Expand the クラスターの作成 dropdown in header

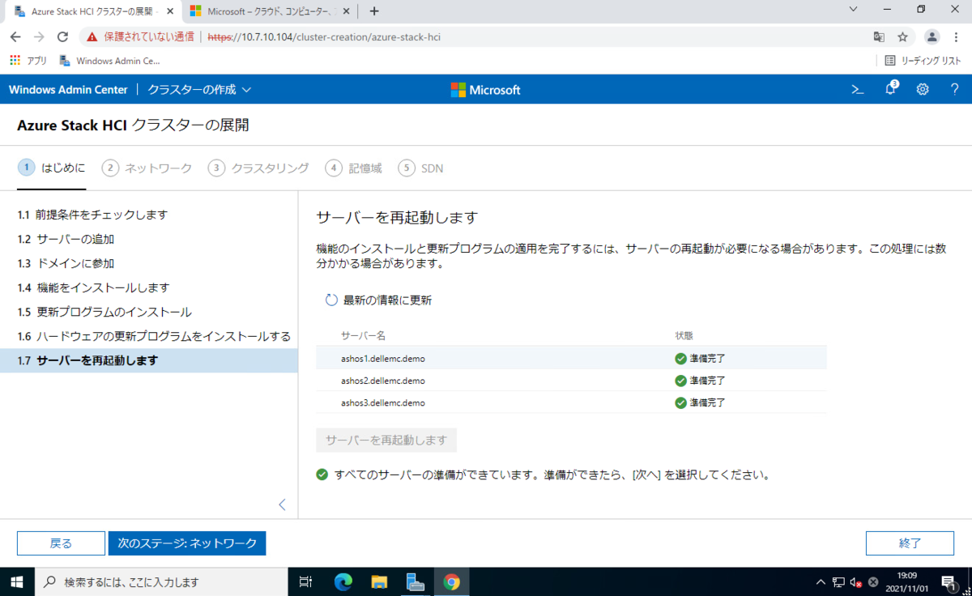[x=199, y=90]
